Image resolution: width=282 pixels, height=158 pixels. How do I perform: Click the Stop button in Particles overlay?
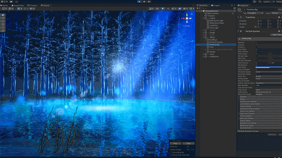point(188,144)
